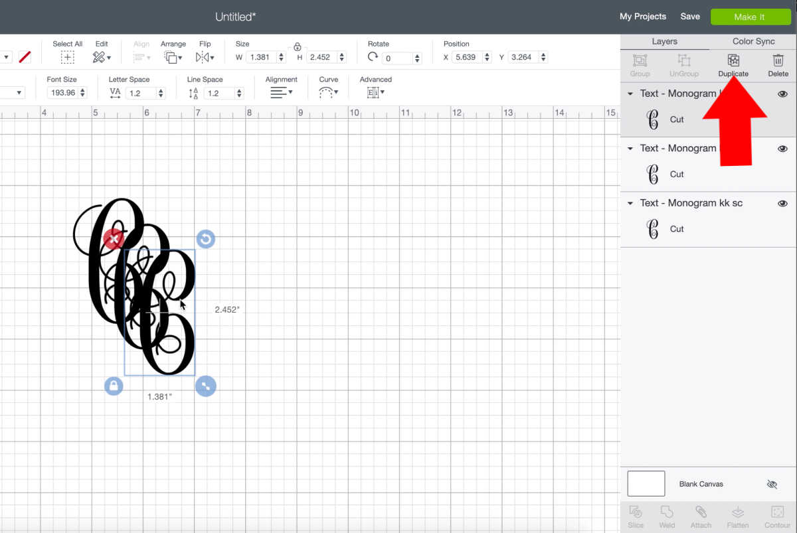Open the Layers tab
The image size is (797, 533).
[x=664, y=41]
